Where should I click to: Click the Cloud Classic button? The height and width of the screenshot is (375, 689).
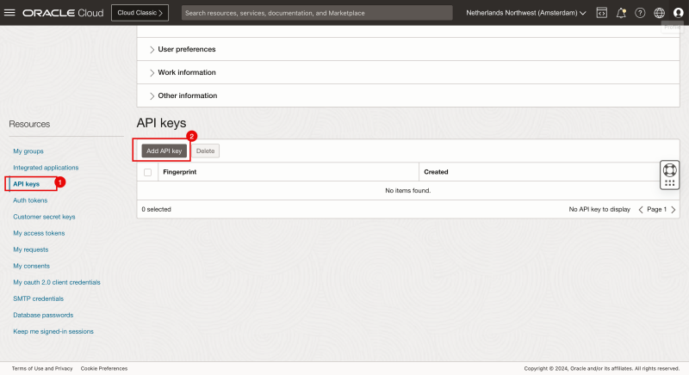(140, 13)
